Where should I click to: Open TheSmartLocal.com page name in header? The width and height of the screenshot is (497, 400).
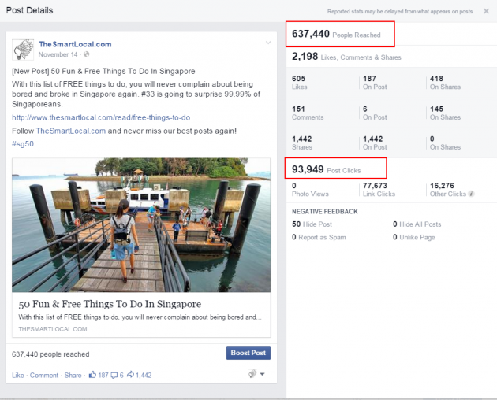75,44
